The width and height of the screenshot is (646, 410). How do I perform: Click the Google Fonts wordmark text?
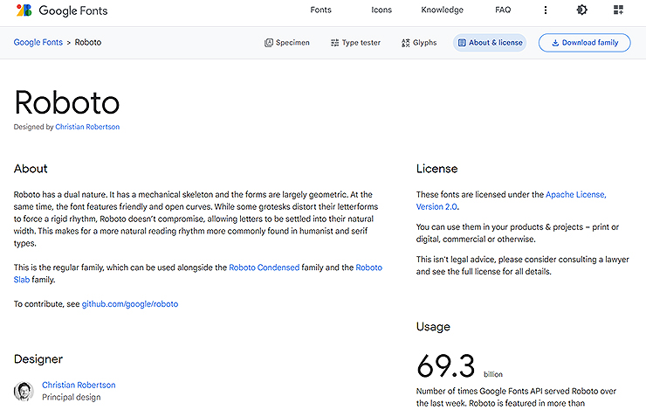click(73, 10)
